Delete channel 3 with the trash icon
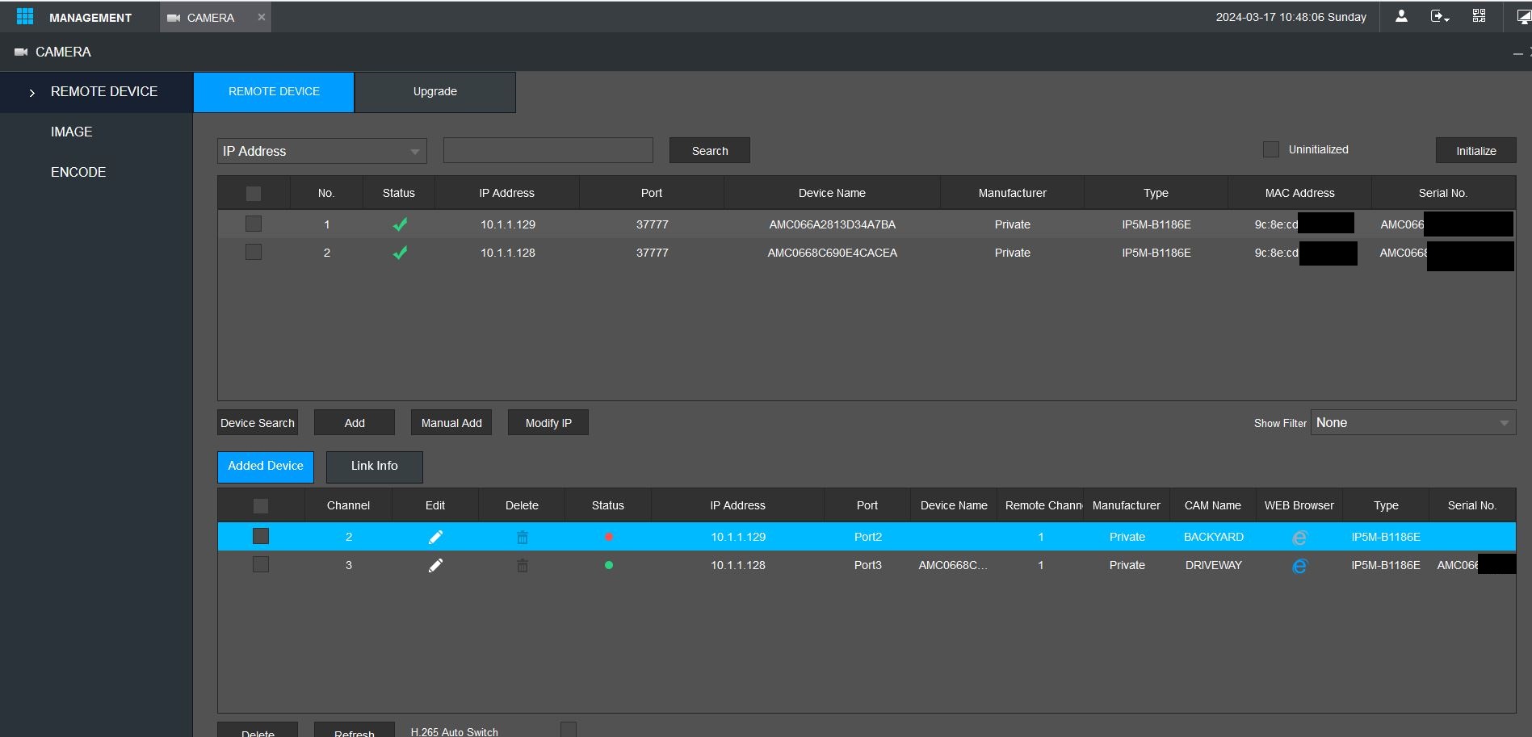Viewport: 1532px width, 737px height. 523,565
